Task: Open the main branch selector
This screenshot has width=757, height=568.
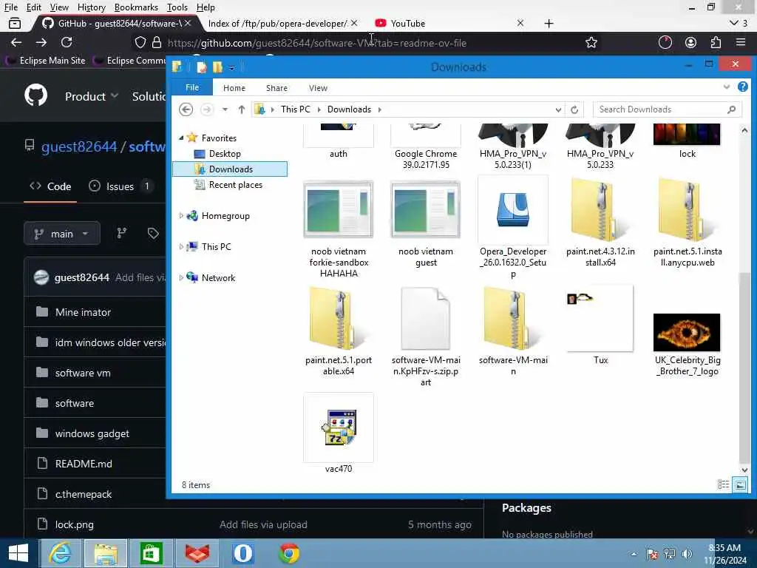Action: pyautogui.click(x=62, y=234)
